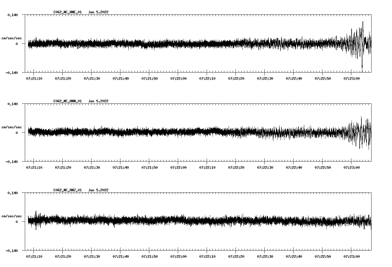
Task: Select the -0.140 lower limit on HNZ plot
Action: tap(12, 251)
